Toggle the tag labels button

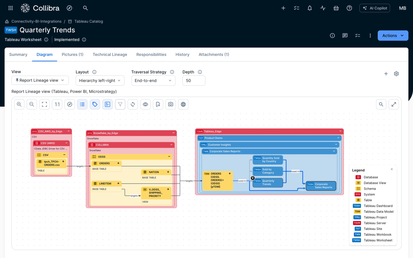pos(95,104)
